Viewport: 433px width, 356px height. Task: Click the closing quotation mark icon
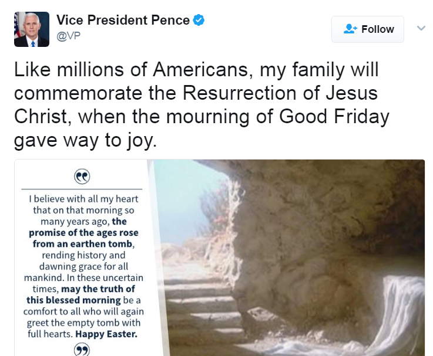pos(82,350)
